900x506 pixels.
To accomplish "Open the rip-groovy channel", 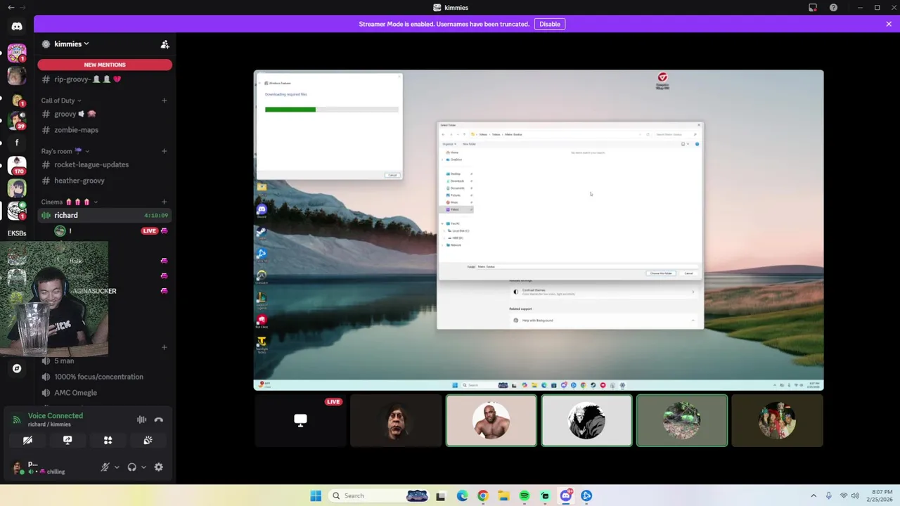I will pos(105,79).
